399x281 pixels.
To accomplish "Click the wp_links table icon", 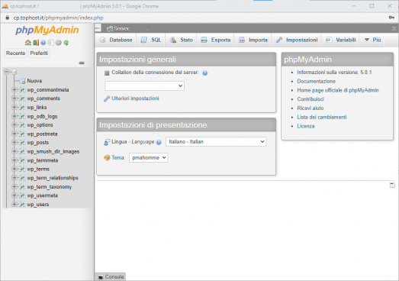I will pyautogui.click(x=22, y=107).
